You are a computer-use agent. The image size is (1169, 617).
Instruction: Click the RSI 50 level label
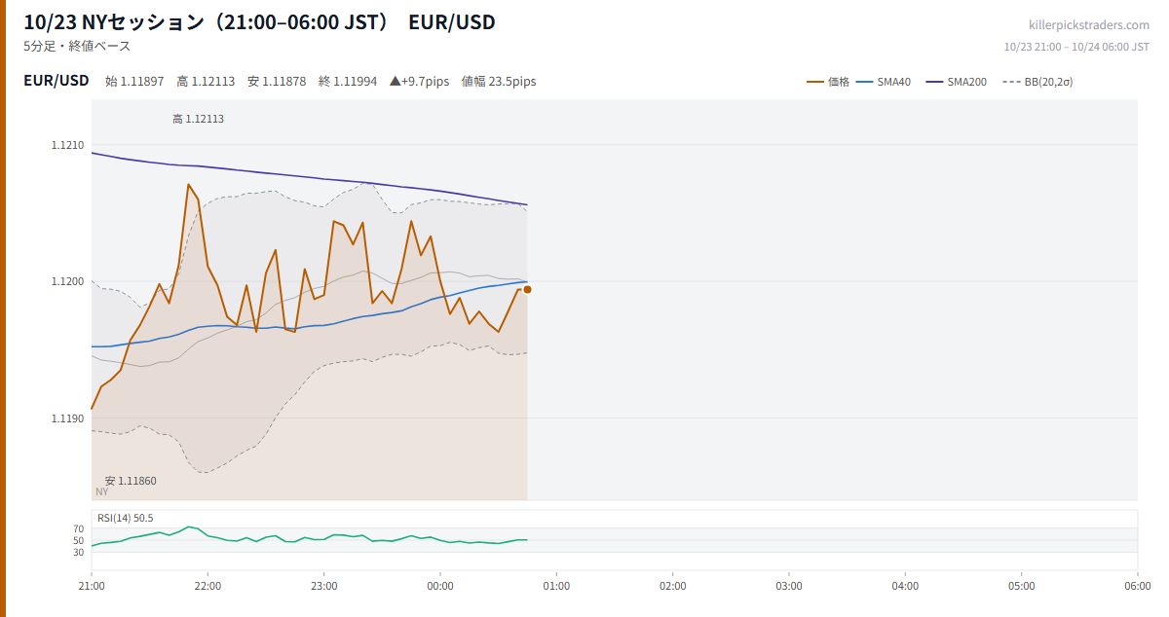[x=79, y=540]
